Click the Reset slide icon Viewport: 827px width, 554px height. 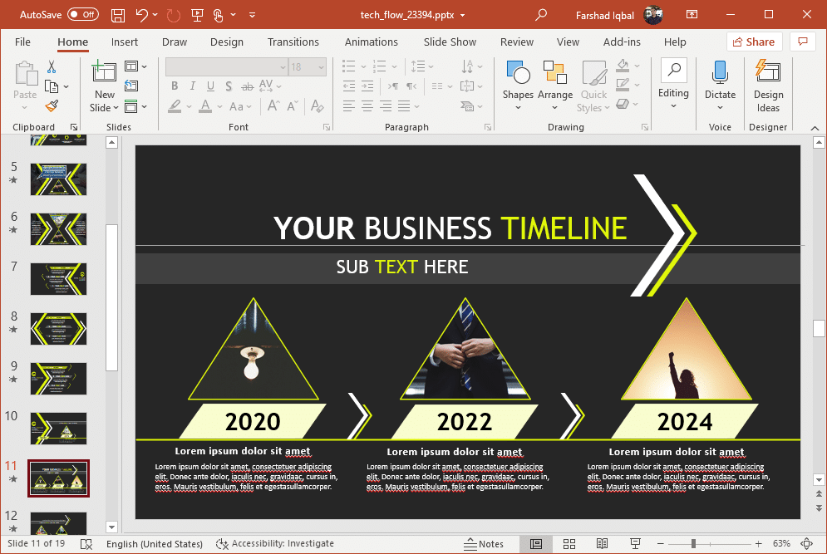point(131,86)
